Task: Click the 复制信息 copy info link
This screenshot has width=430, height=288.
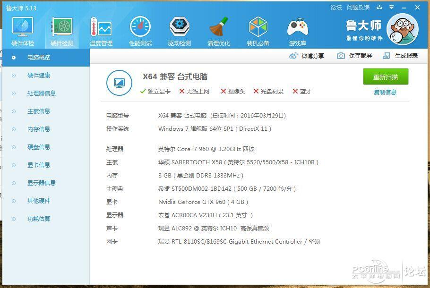Action: [385, 93]
